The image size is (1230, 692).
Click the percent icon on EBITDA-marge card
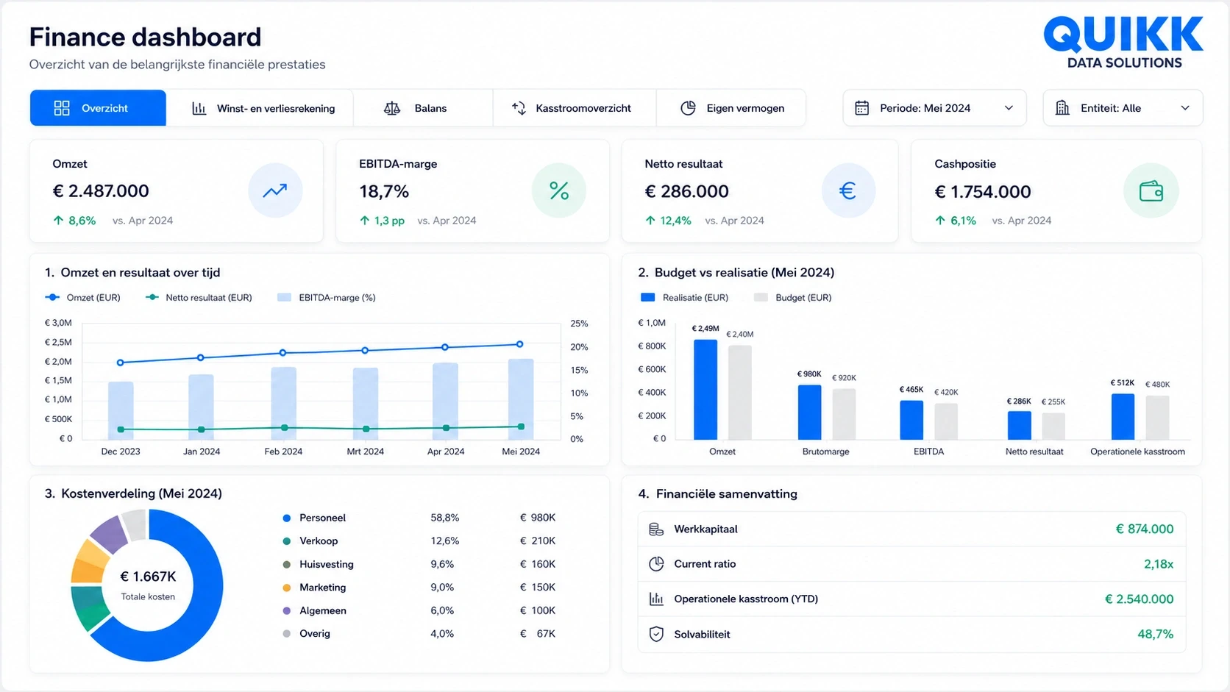click(x=559, y=191)
